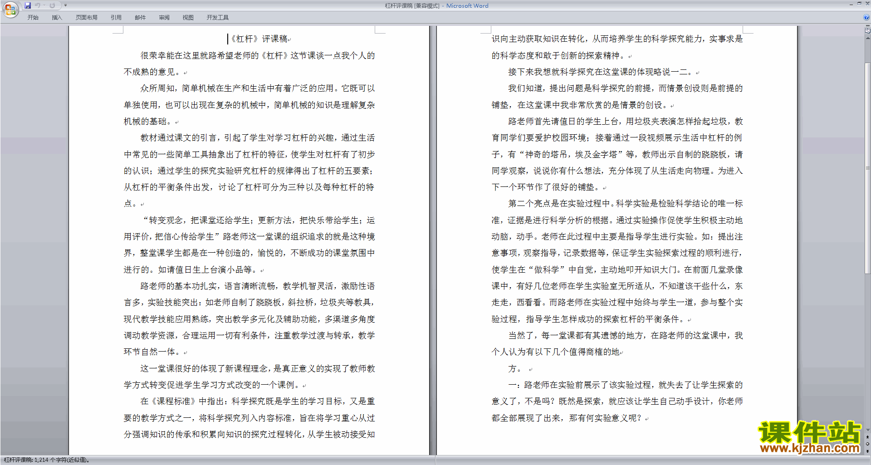Viewport: 871px width, 465px height.
Task: Open the Select Browse Object round button
Action: coord(868,444)
